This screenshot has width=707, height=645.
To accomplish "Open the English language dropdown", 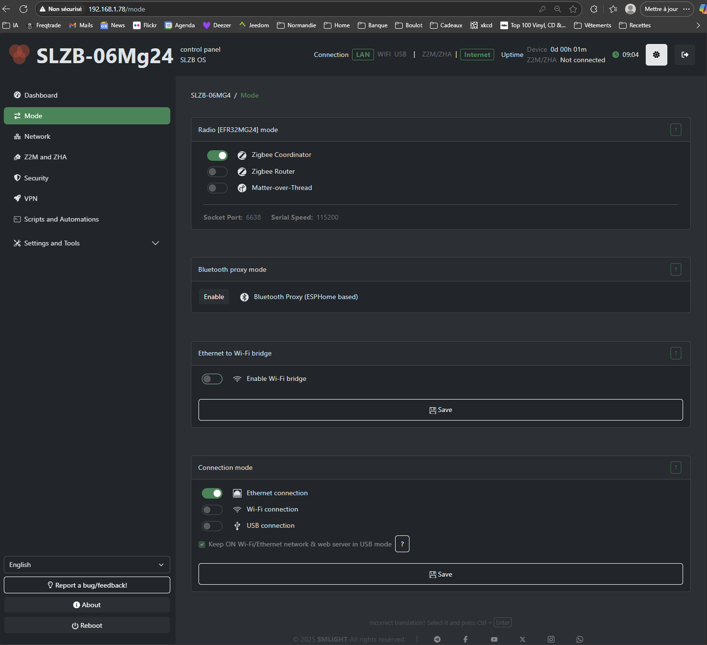I will (x=87, y=565).
